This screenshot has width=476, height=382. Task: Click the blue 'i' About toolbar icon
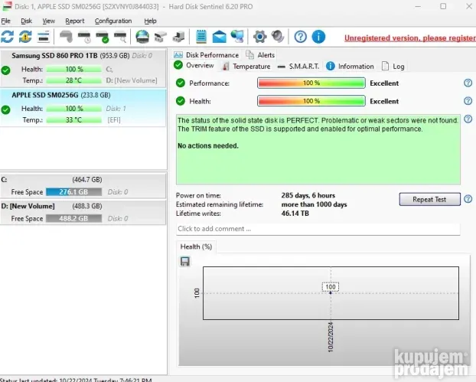(x=318, y=37)
